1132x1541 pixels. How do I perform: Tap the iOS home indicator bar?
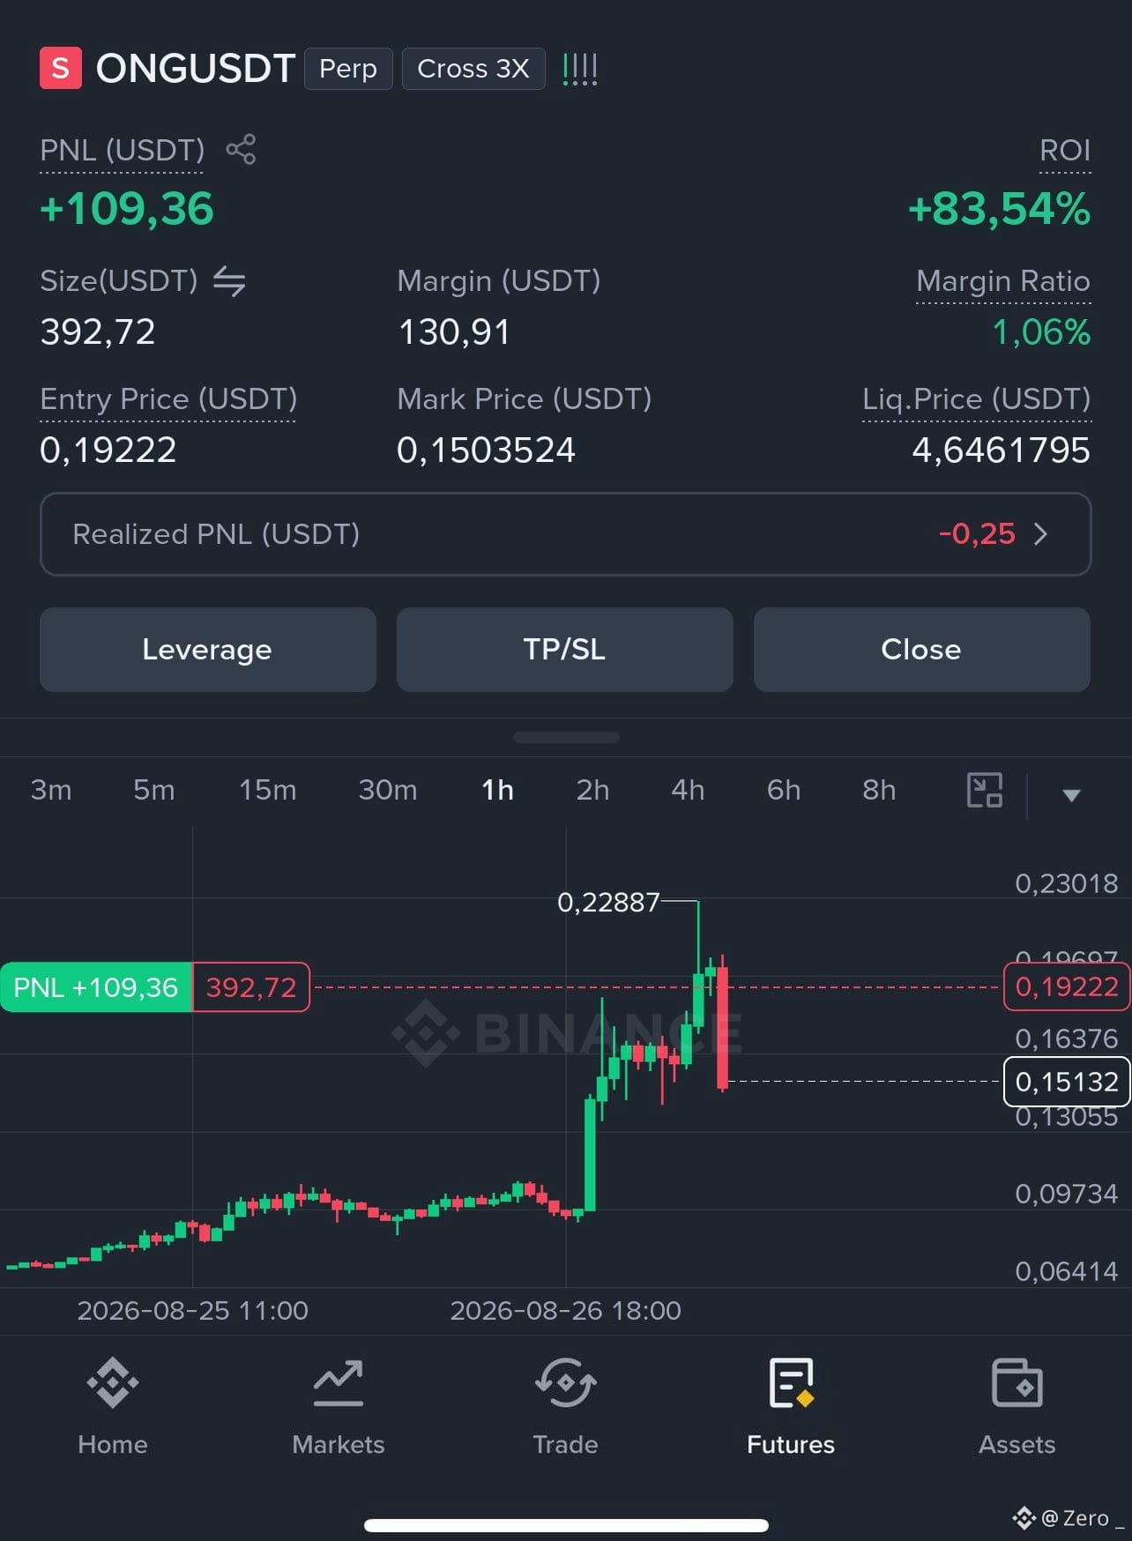[566, 1525]
